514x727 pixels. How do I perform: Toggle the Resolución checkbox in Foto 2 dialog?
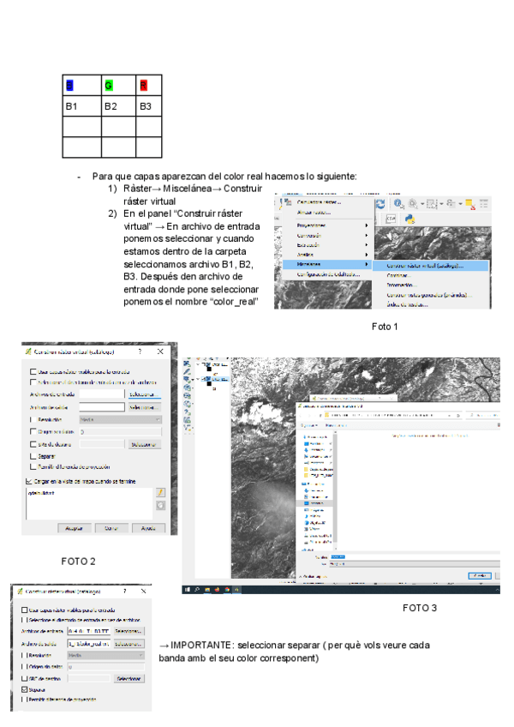coord(33,419)
